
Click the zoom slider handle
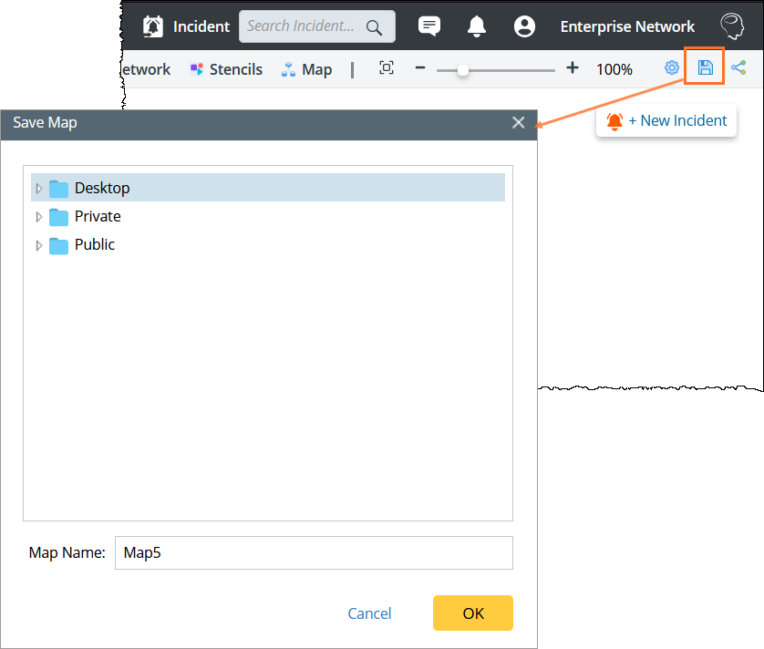[463, 69]
